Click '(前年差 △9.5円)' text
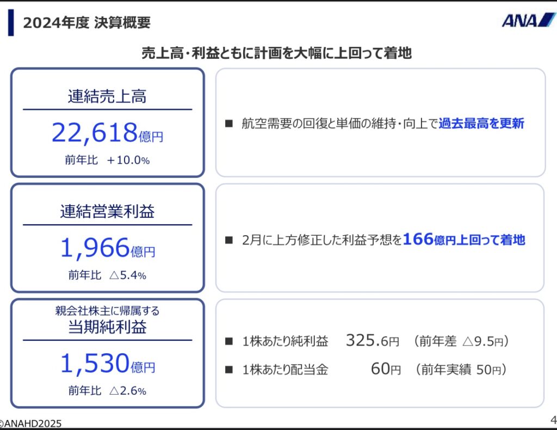Viewport: 557px width, 430px height. tap(461, 341)
